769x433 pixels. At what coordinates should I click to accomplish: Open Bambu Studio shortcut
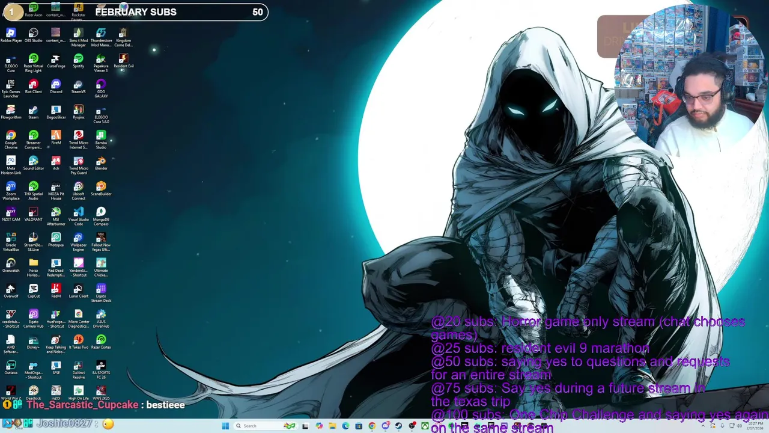point(101,140)
